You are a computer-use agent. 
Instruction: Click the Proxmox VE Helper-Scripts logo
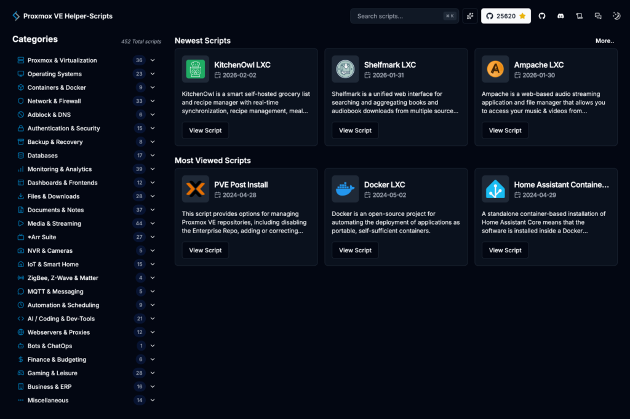coord(16,16)
